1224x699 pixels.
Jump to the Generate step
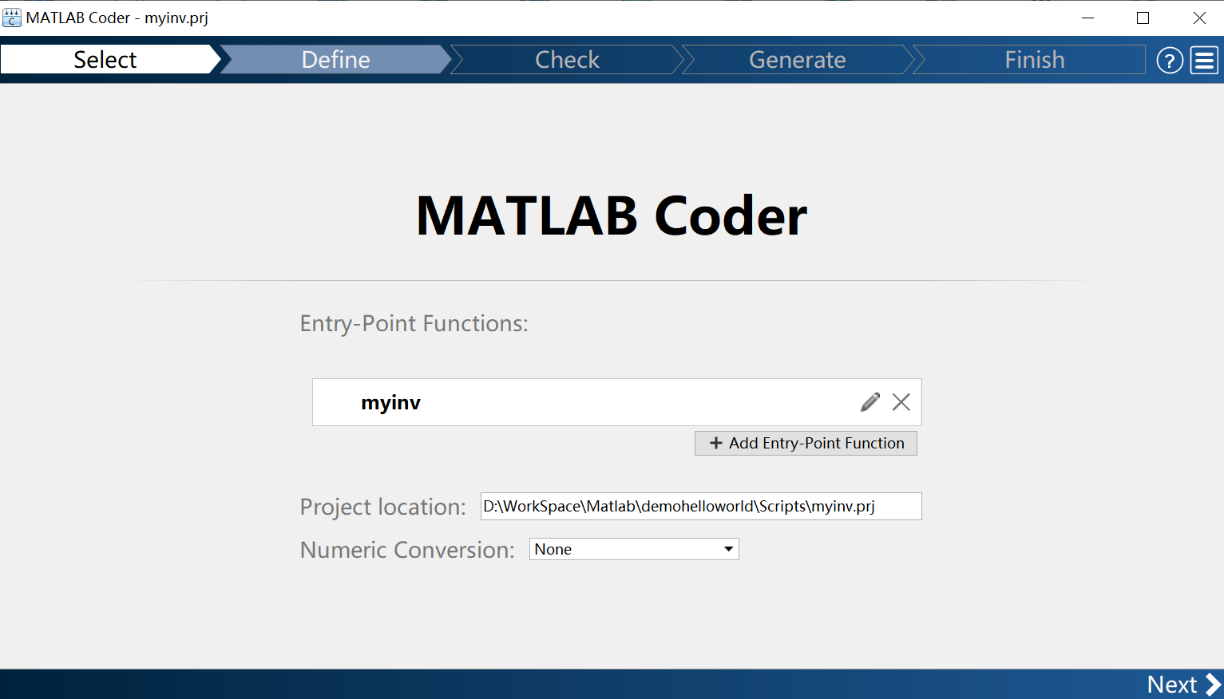[x=797, y=60]
